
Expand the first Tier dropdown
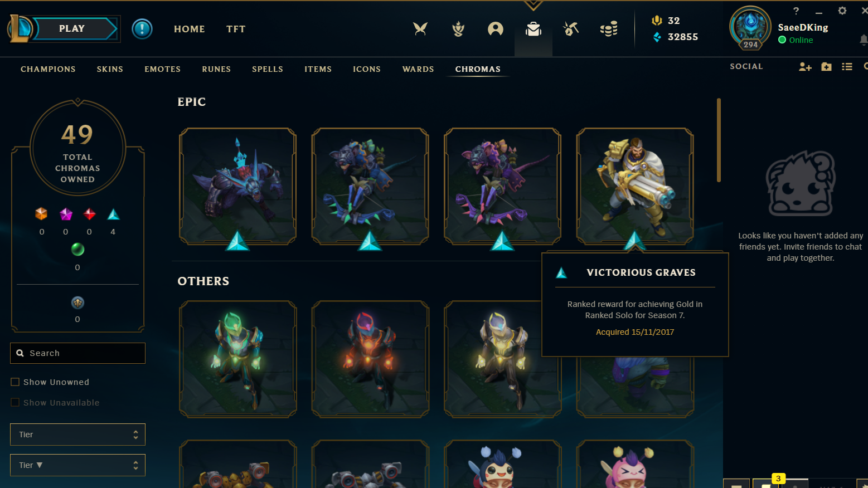click(x=77, y=435)
